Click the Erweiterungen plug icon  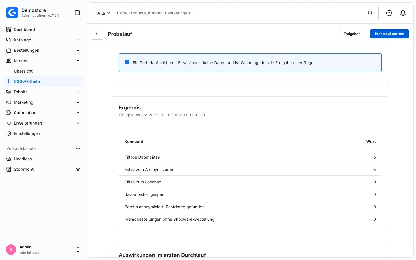(9, 123)
